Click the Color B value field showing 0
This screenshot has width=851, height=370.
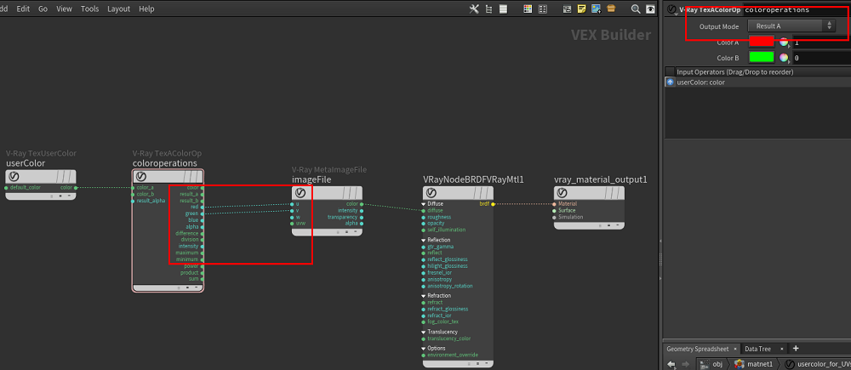pyautogui.click(x=822, y=58)
